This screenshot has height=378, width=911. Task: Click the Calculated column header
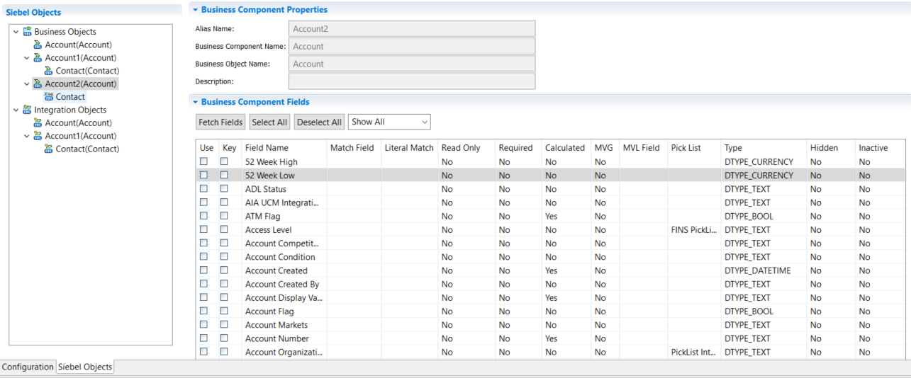point(566,148)
